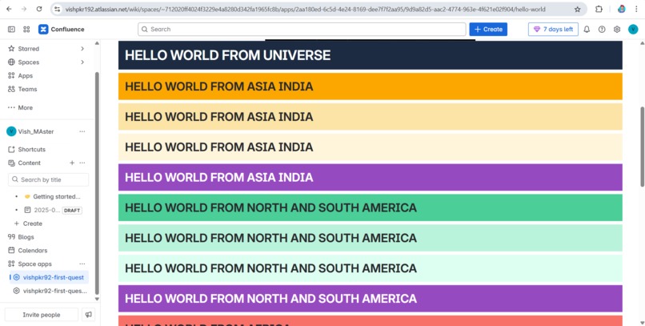Click blue Create button
645x326 pixels.
(488, 29)
